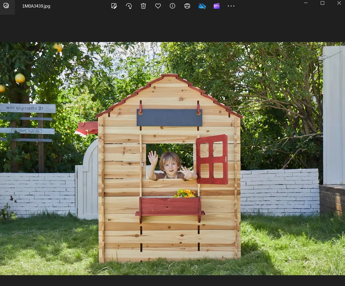
Task: Toggle favorite with the heart icon
Action: [158, 6]
